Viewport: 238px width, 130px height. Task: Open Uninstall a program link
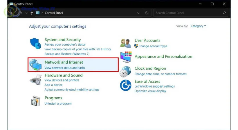(58, 103)
